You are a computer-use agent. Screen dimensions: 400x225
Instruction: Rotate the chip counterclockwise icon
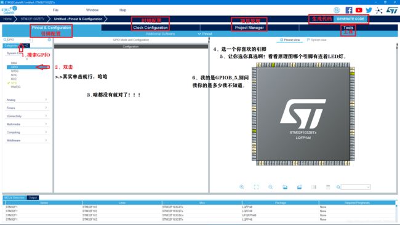tap(299, 187)
